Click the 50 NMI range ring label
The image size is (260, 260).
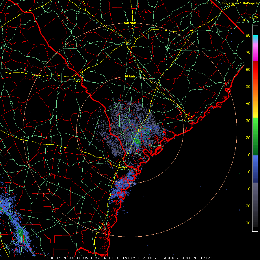(x=130, y=77)
